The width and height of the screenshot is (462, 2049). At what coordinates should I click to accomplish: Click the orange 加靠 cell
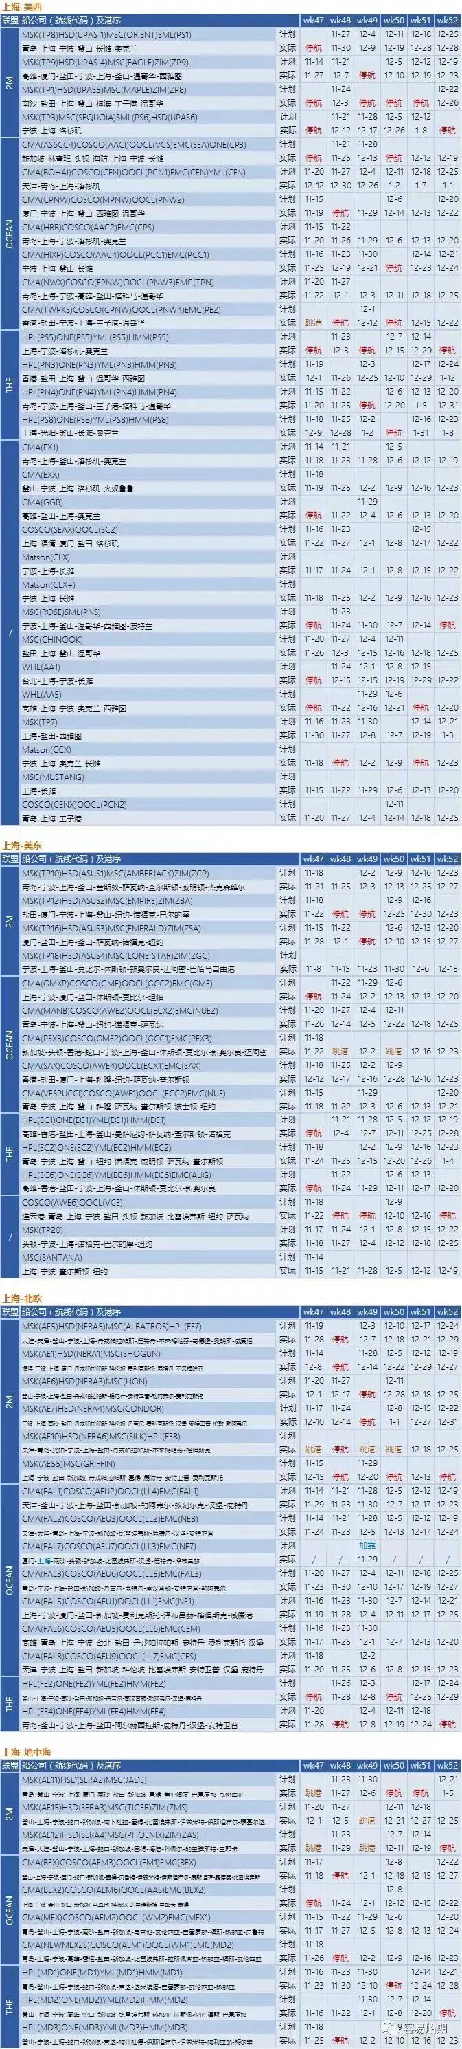coord(367,1545)
